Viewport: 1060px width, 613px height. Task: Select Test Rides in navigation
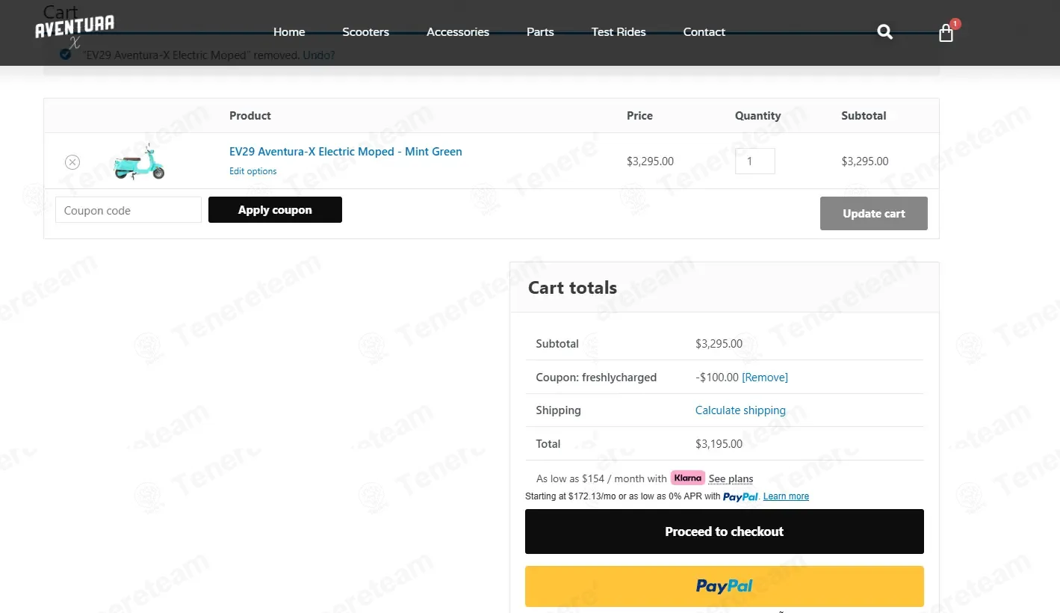coord(619,31)
